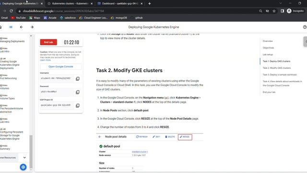Open the Gmail bookmark
Image resolution: width=307 pixels, height=173 pixels.
coord(4,18)
